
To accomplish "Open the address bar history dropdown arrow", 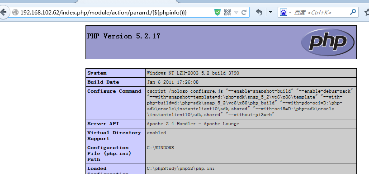I will (x=236, y=13).
